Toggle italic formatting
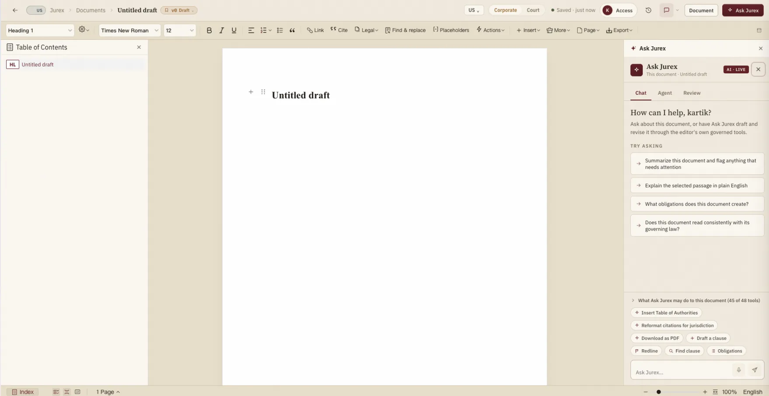The height and width of the screenshot is (396, 769). (x=222, y=30)
